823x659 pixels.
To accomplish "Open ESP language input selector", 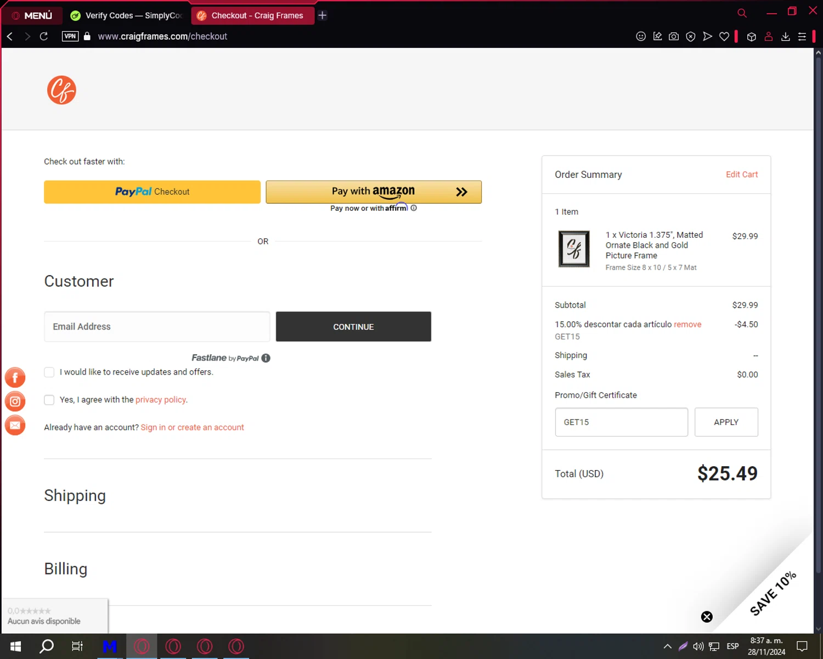I will [x=732, y=646].
